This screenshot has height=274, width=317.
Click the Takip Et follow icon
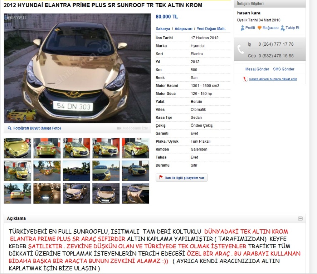pyautogui.click(x=283, y=28)
